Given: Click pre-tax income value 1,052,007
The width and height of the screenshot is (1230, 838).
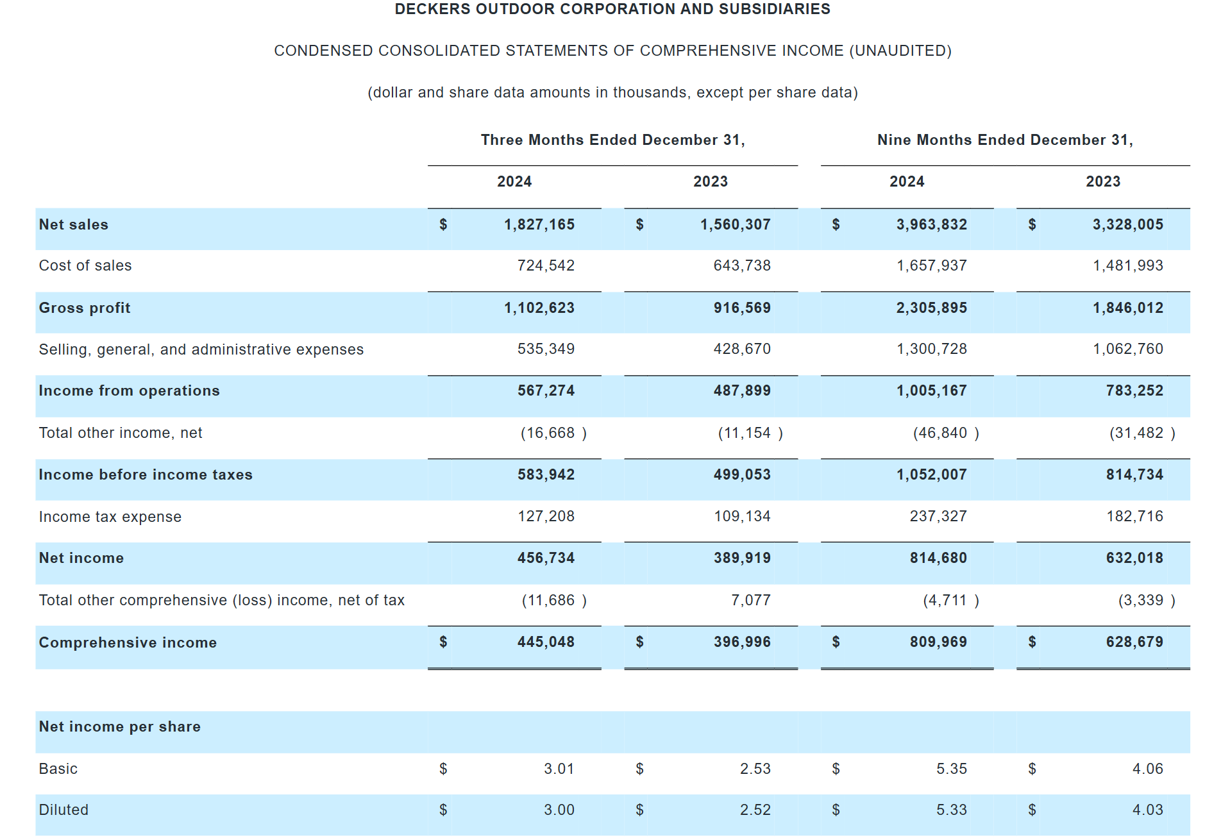Looking at the screenshot, I should click(932, 474).
